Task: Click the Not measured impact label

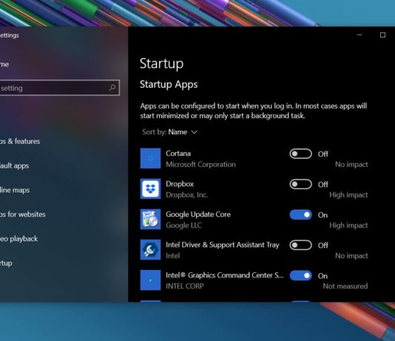Action: tap(345, 286)
